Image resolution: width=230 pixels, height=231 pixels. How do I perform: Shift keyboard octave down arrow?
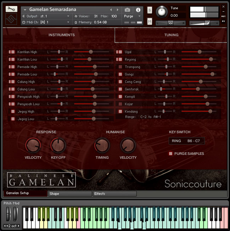pos(5,226)
